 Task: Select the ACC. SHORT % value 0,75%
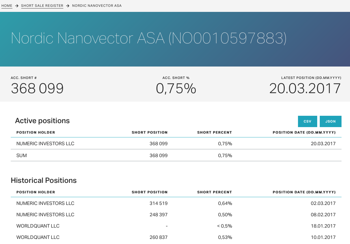[x=176, y=89]
